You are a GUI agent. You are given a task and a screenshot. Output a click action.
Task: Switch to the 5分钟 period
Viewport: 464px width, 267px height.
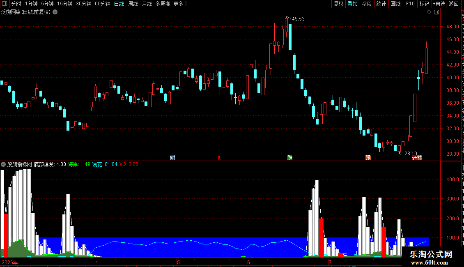pos(47,4)
